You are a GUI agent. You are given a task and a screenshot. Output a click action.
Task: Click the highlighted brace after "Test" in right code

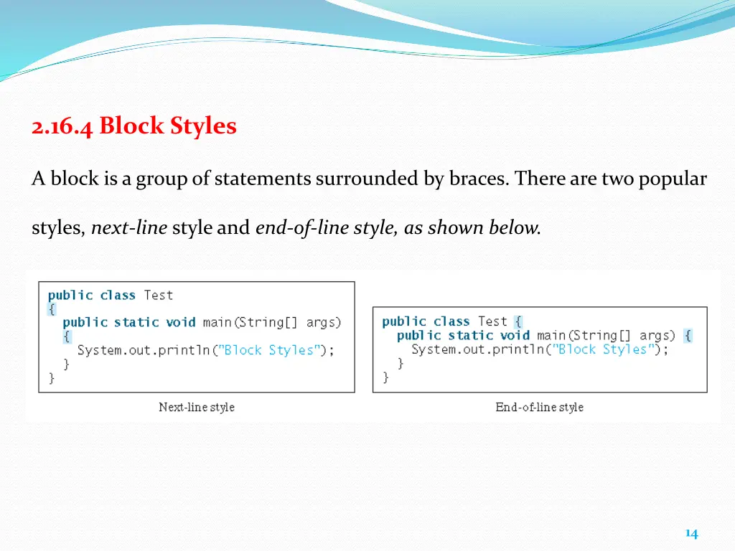coord(518,321)
